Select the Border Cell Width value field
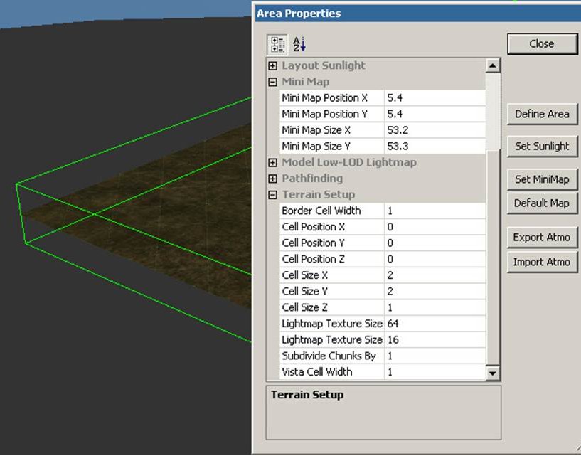581x456 pixels. coord(435,211)
